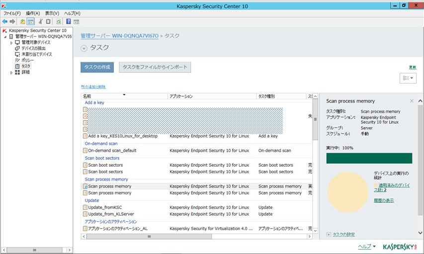Click the タスクの作成 button
Viewport: 424px width, 254px height.
pos(97,67)
